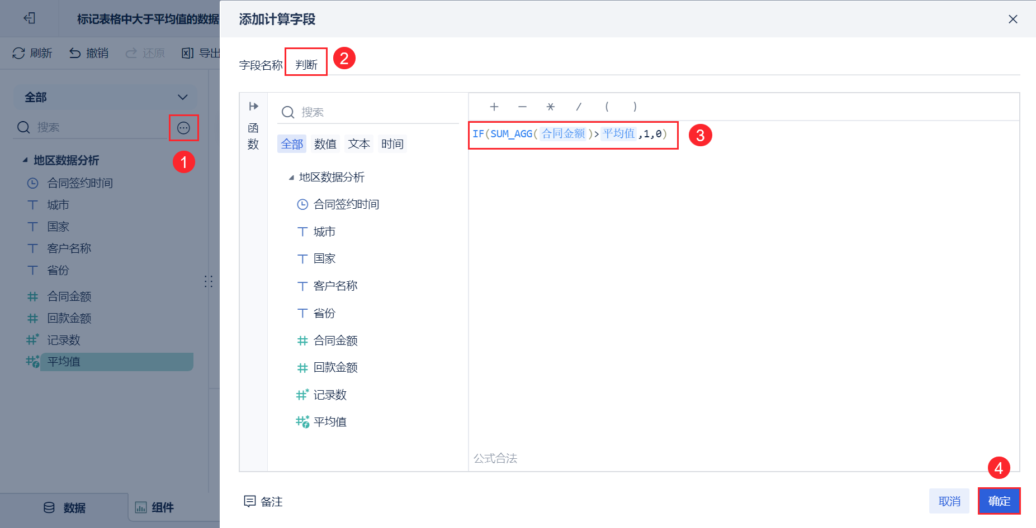The width and height of the screenshot is (1036, 528).
Task: Insert the left parenthesis
Action: 607,107
